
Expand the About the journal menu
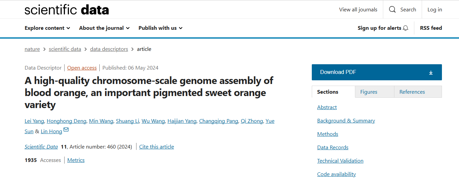[x=104, y=28]
